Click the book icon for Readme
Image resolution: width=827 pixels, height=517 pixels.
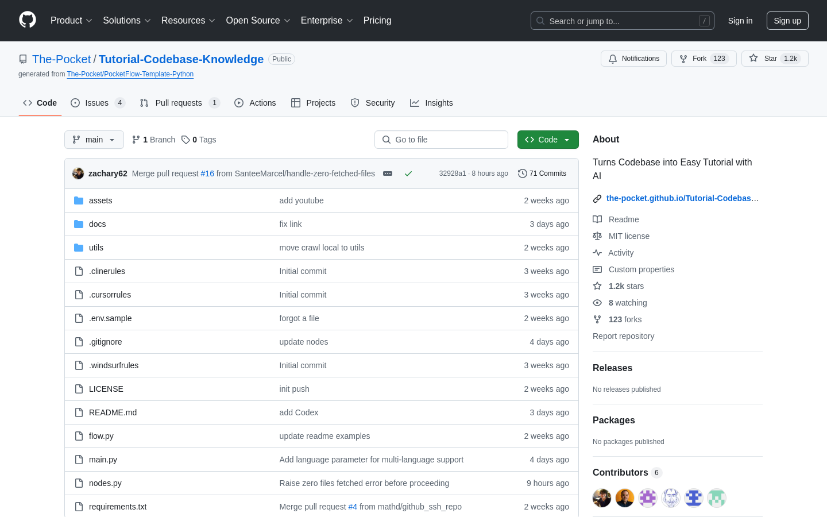(x=597, y=219)
